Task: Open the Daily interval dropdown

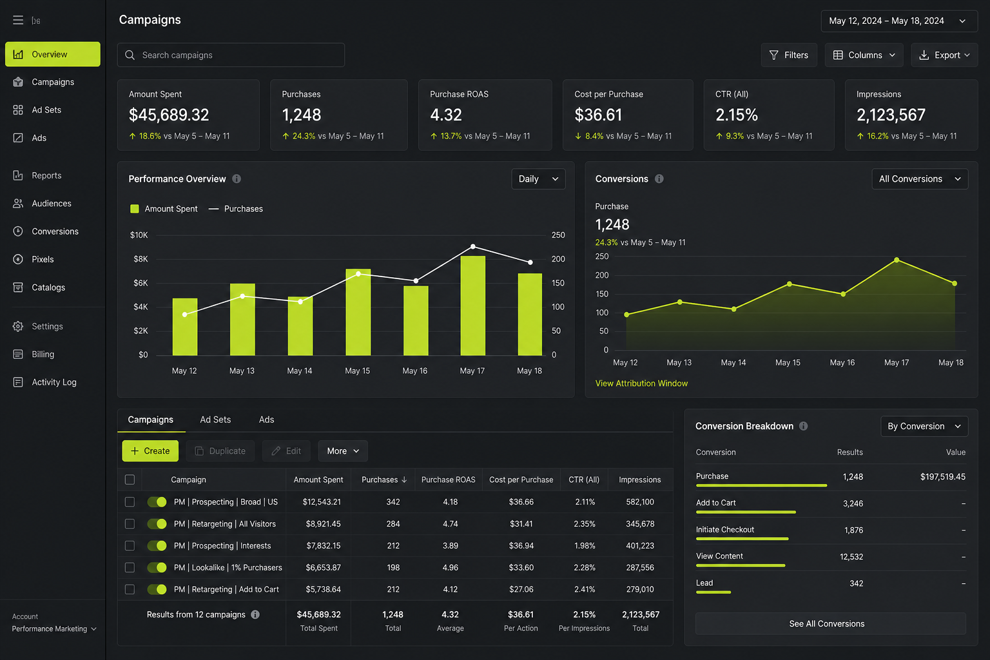Action: [538, 179]
